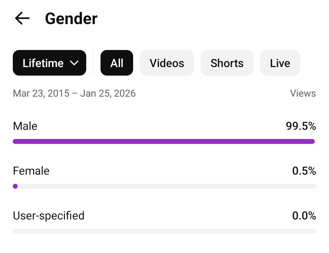The image size is (329, 253).
Task: Click the 0.0% User-specified value
Action: [x=304, y=216]
